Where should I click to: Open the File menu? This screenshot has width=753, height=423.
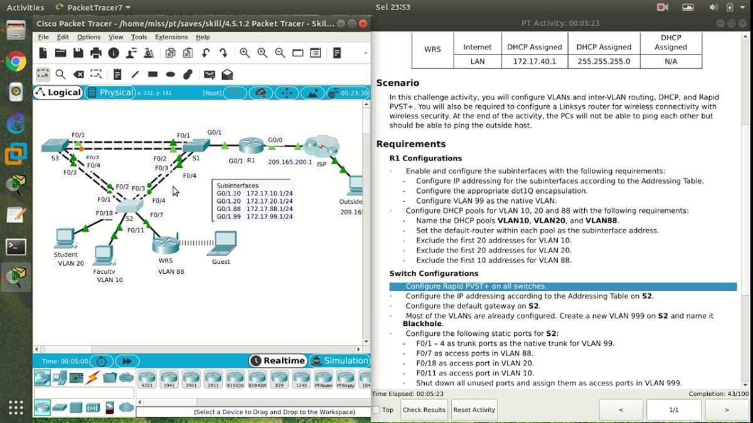tap(43, 37)
